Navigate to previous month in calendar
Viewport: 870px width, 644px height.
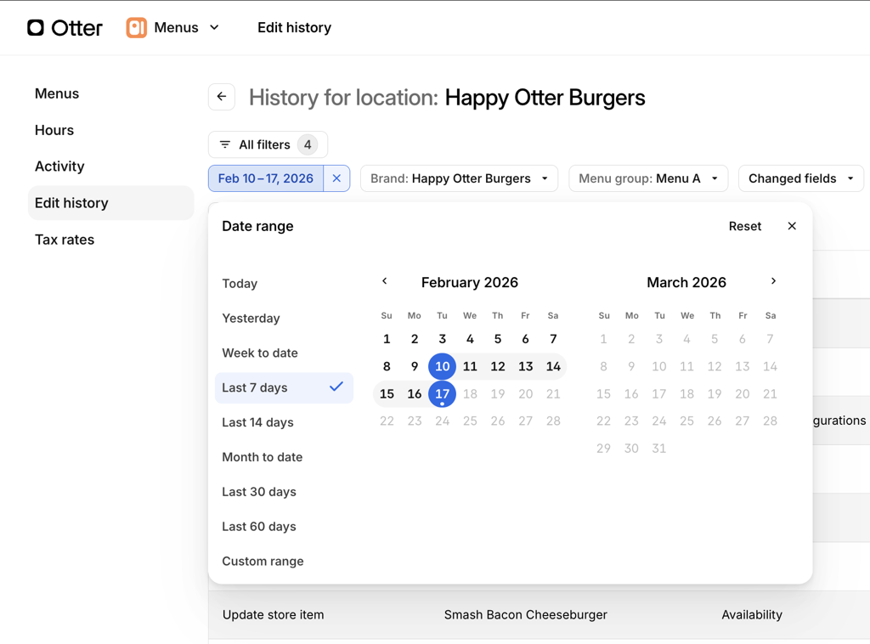[x=385, y=281]
